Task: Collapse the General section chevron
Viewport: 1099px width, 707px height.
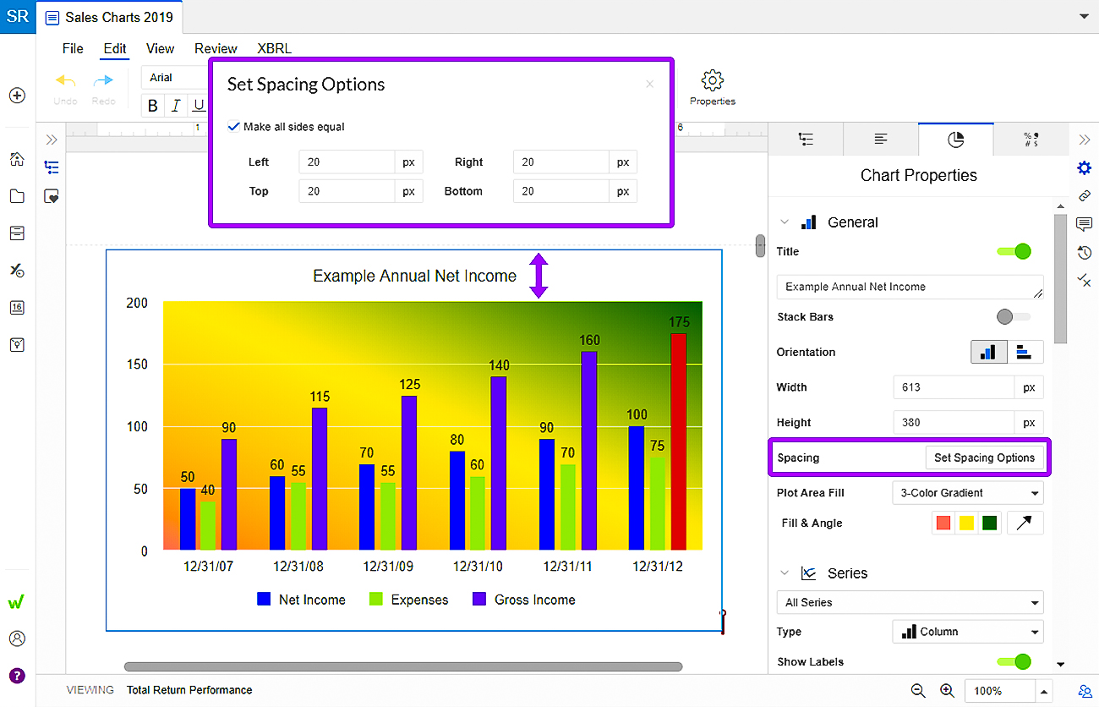Action: pos(785,222)
